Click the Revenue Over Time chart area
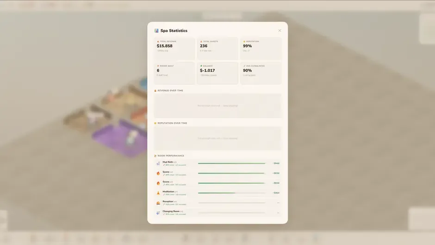The image size is (435, 245). click(217, 106)
